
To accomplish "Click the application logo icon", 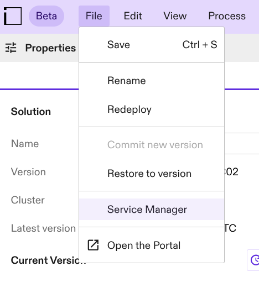I will pos(13,16).
